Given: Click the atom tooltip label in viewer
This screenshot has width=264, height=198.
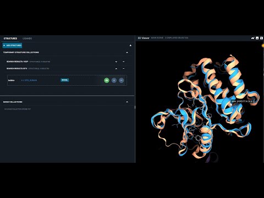Looking at the screenshot, I should 242,101.
